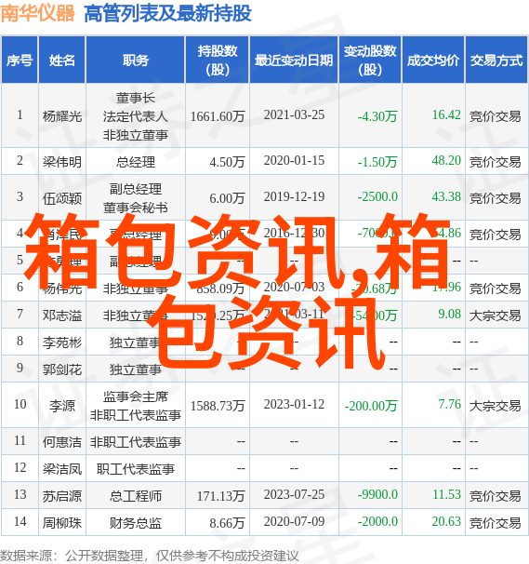Click the 大宗交易 cell in row 10
This screenshot has width=529, height=564.
(495, 406)
